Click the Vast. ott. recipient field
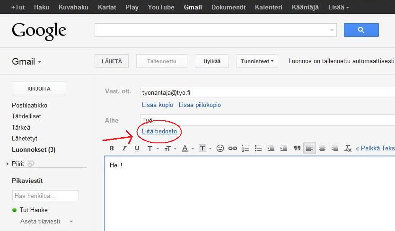395x231 pixels. click(267, 93)
